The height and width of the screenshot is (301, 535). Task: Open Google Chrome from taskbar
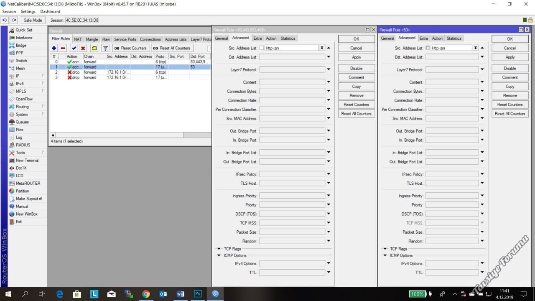(145, 294)
